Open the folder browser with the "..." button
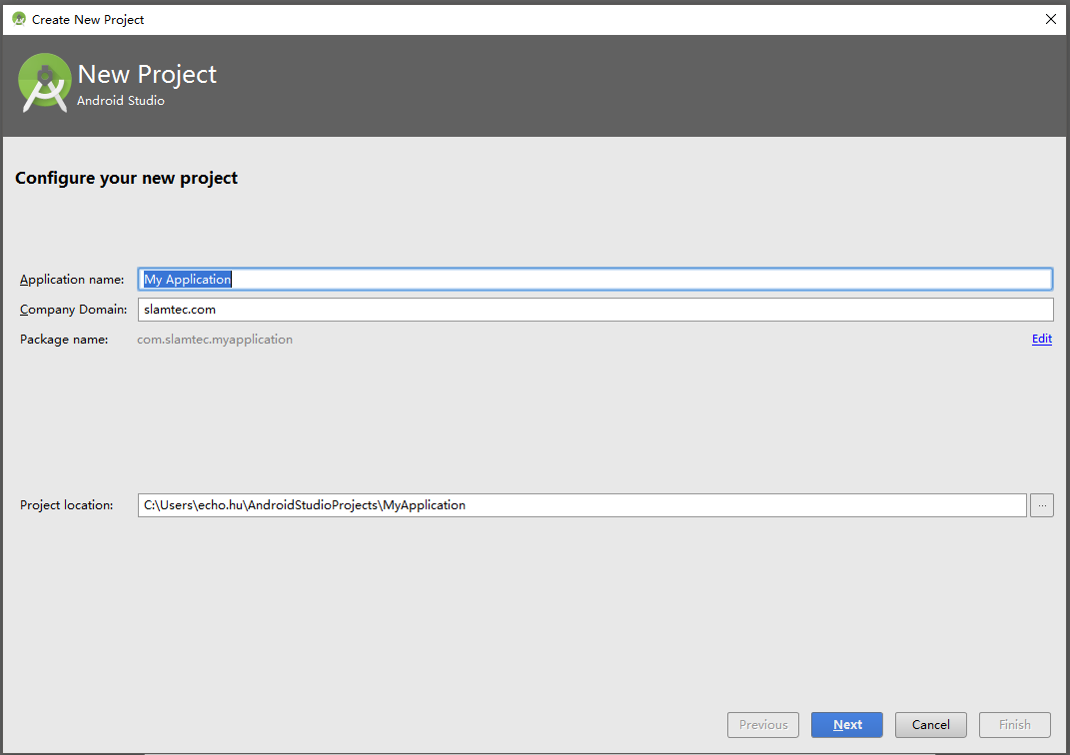1070x755 pixels. (1041, 504)
